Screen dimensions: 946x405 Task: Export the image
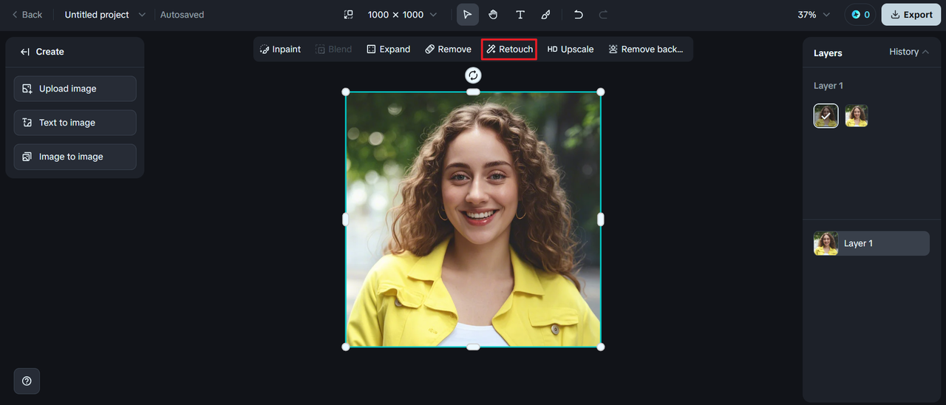click(x=911, y=15)
